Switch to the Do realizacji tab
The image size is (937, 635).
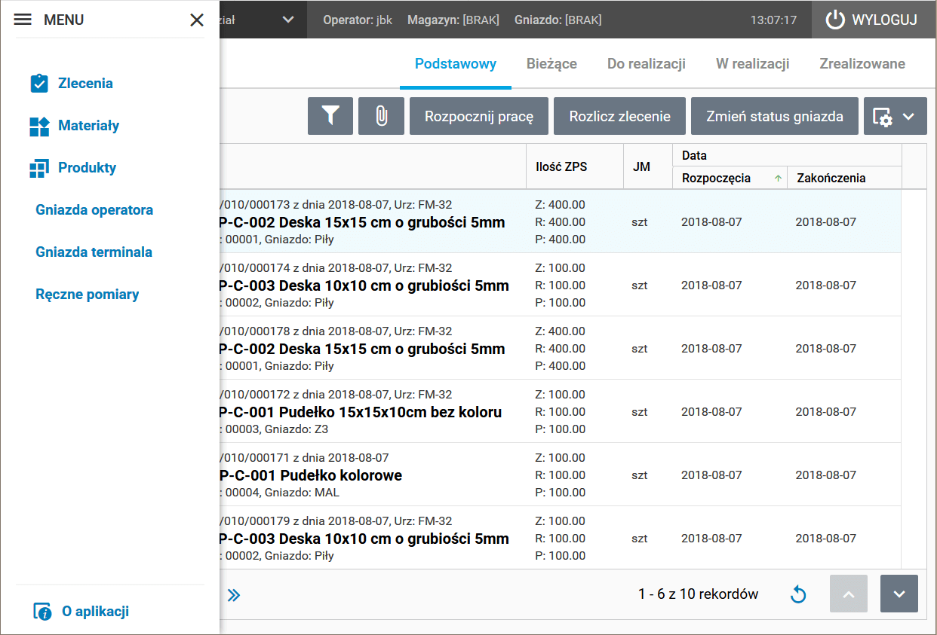pyautogui.click(x=647, y=63)
